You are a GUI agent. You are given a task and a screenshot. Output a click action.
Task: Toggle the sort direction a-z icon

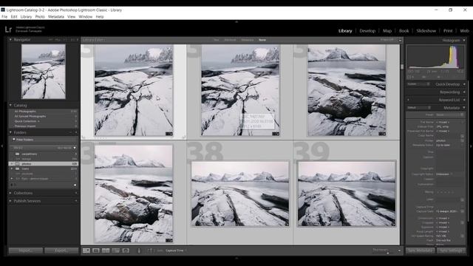point(150,250)
